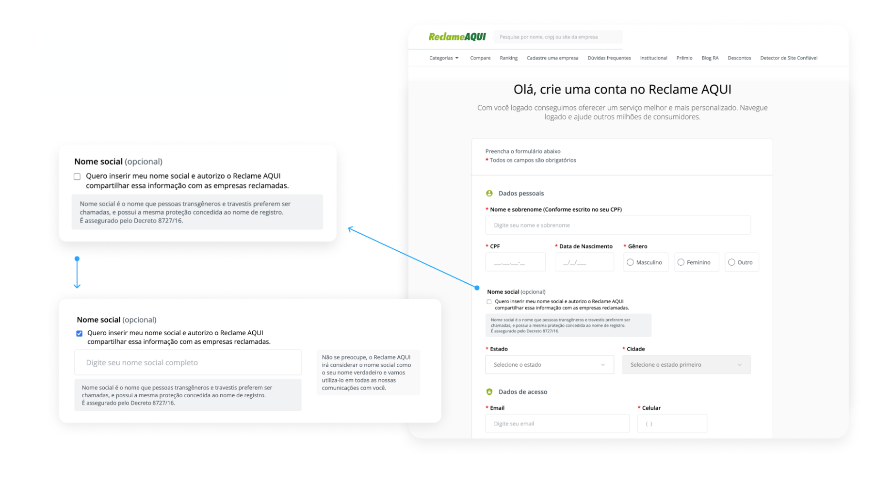
Task: Open the Compare menu item
Action: coord(480,58)
